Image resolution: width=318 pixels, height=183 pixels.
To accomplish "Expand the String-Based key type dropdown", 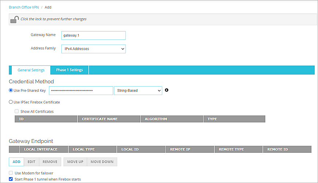I will click(138, 90).
